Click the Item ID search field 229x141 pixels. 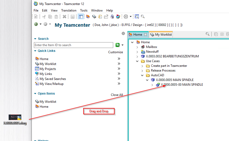74,45
